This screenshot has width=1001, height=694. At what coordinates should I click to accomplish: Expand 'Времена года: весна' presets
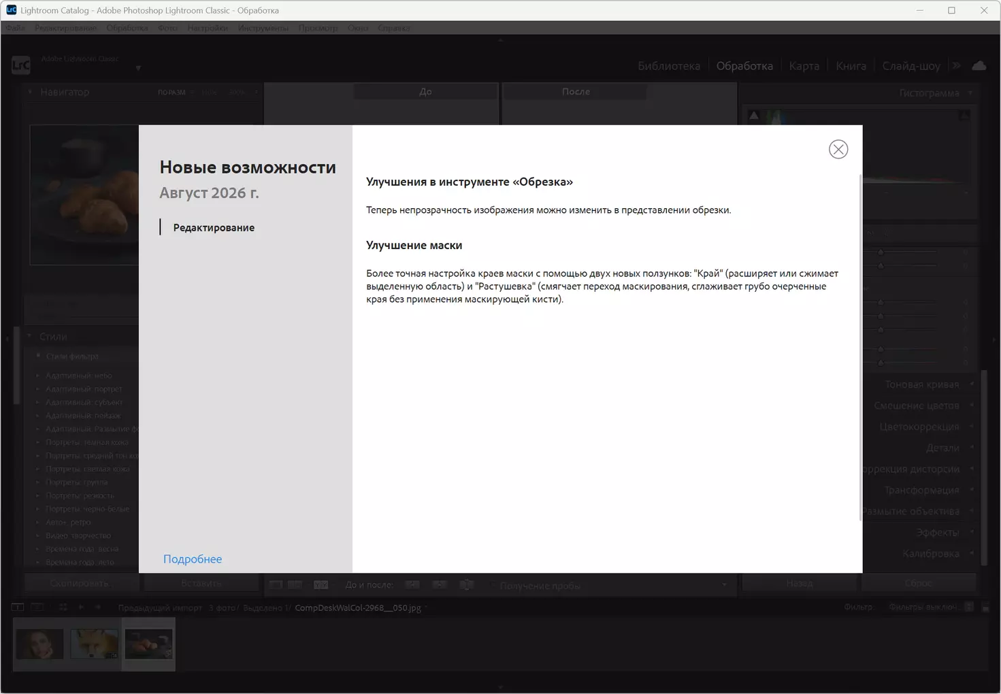39,549
